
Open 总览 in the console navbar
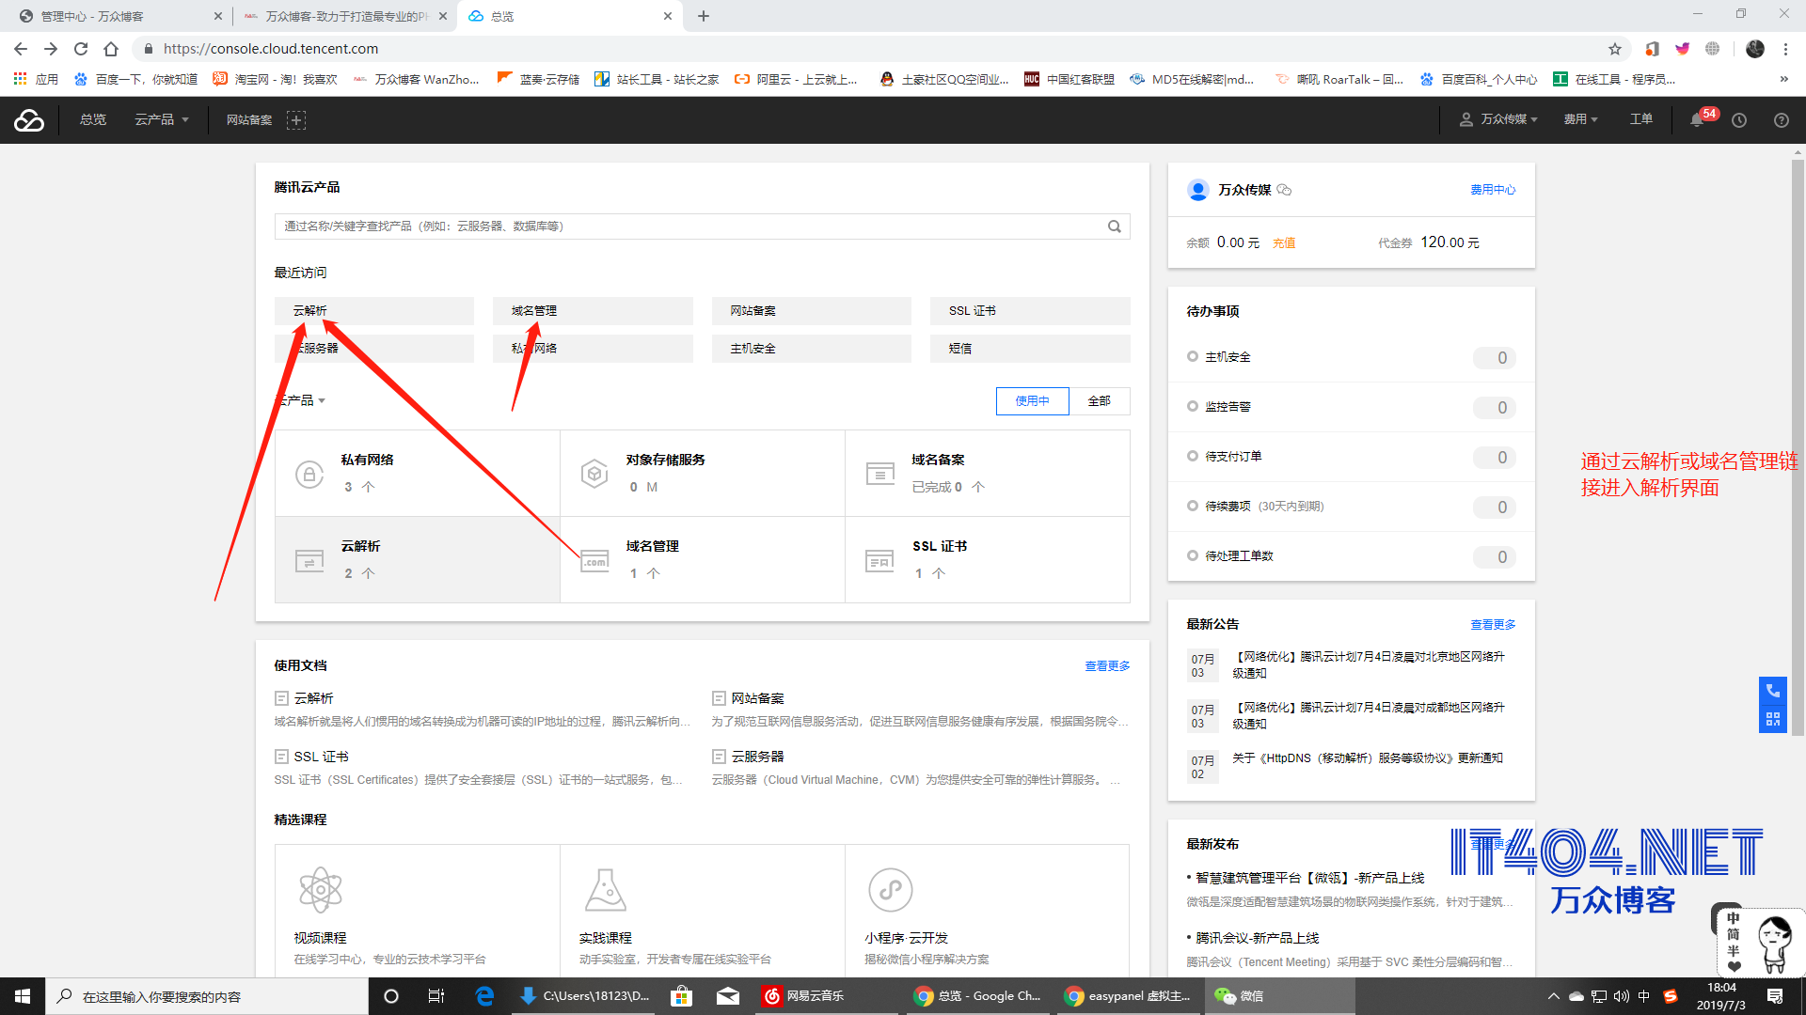coord(93,119)
